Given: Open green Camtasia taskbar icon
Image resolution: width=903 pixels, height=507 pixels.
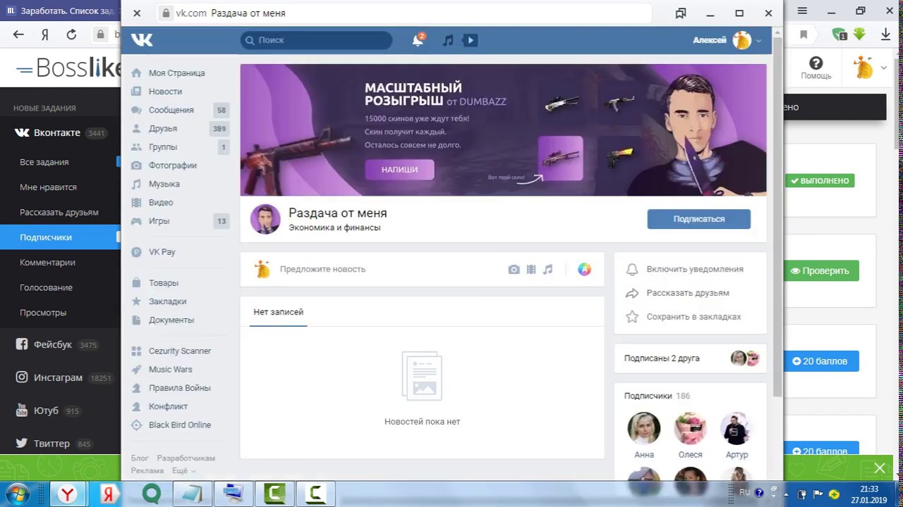Looking at the screenshot, I should (x=274, y=494).
